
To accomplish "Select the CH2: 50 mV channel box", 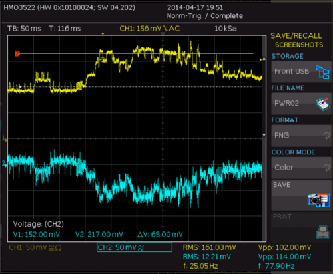I will pyautogui.click(x=135, y=247).
